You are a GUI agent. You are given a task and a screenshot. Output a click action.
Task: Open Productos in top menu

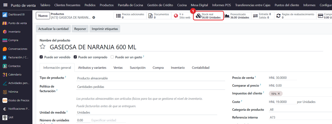107,5
